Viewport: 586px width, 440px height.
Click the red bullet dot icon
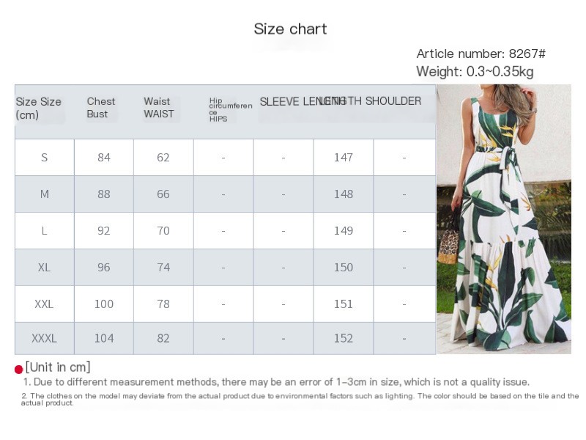pyautogui.click(x=19, y=370)
